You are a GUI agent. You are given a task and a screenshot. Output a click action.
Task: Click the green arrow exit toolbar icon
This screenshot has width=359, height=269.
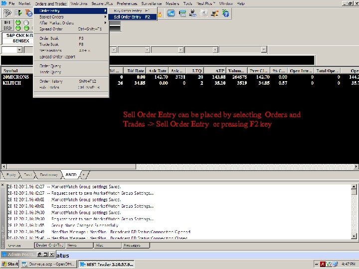click(18, 13)
